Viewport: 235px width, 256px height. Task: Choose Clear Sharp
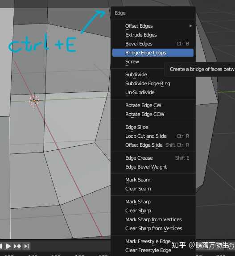(153, 211)
